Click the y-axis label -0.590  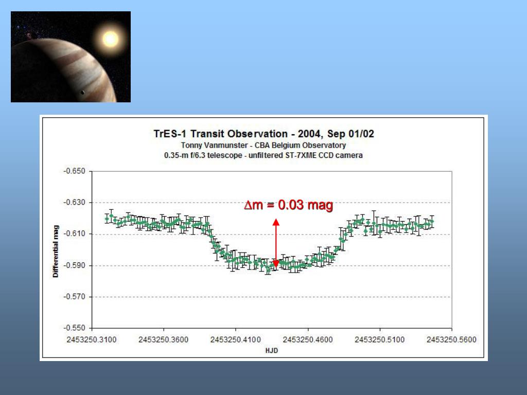tap(74, 265)
